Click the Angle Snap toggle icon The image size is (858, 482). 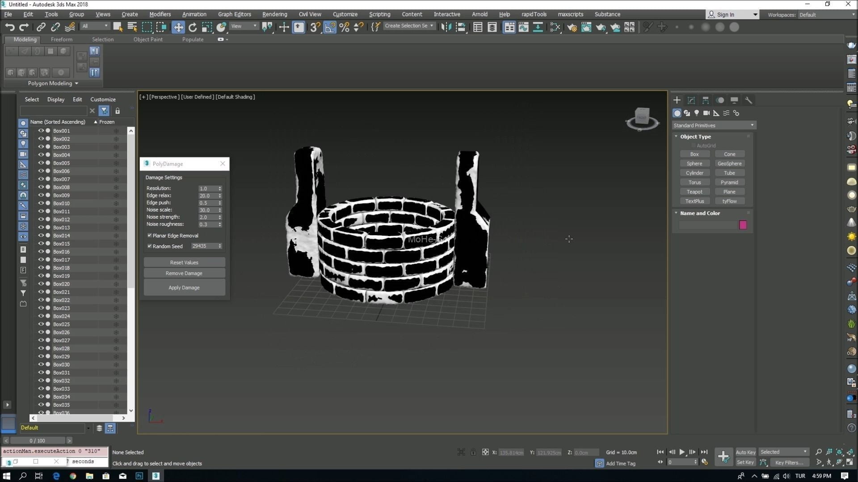pos(330,27)
